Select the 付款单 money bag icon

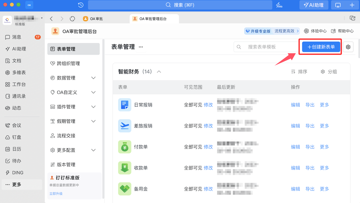point(125,147)
